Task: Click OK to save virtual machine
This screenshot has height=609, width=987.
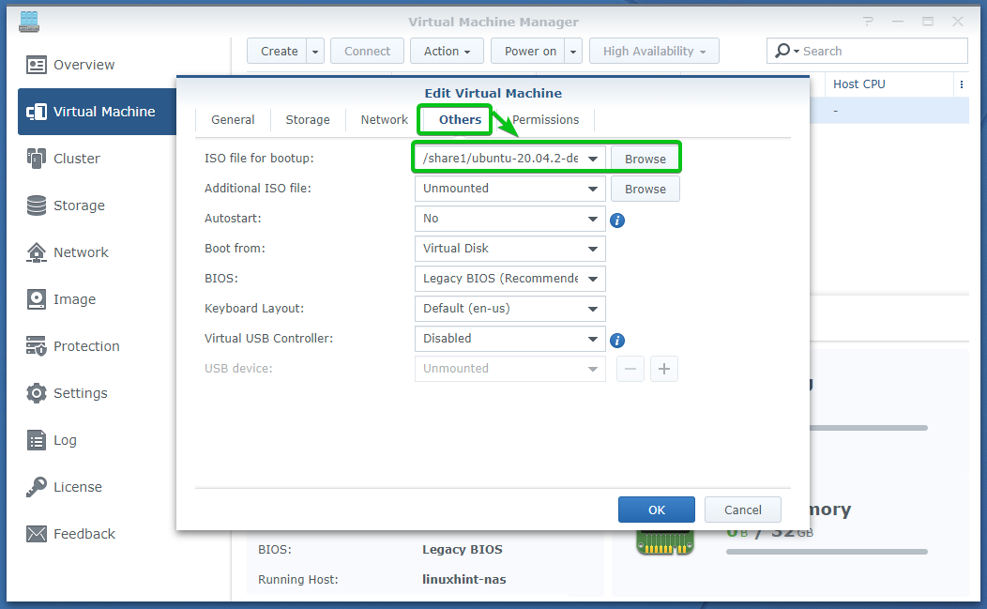Action: pos(657,510)
